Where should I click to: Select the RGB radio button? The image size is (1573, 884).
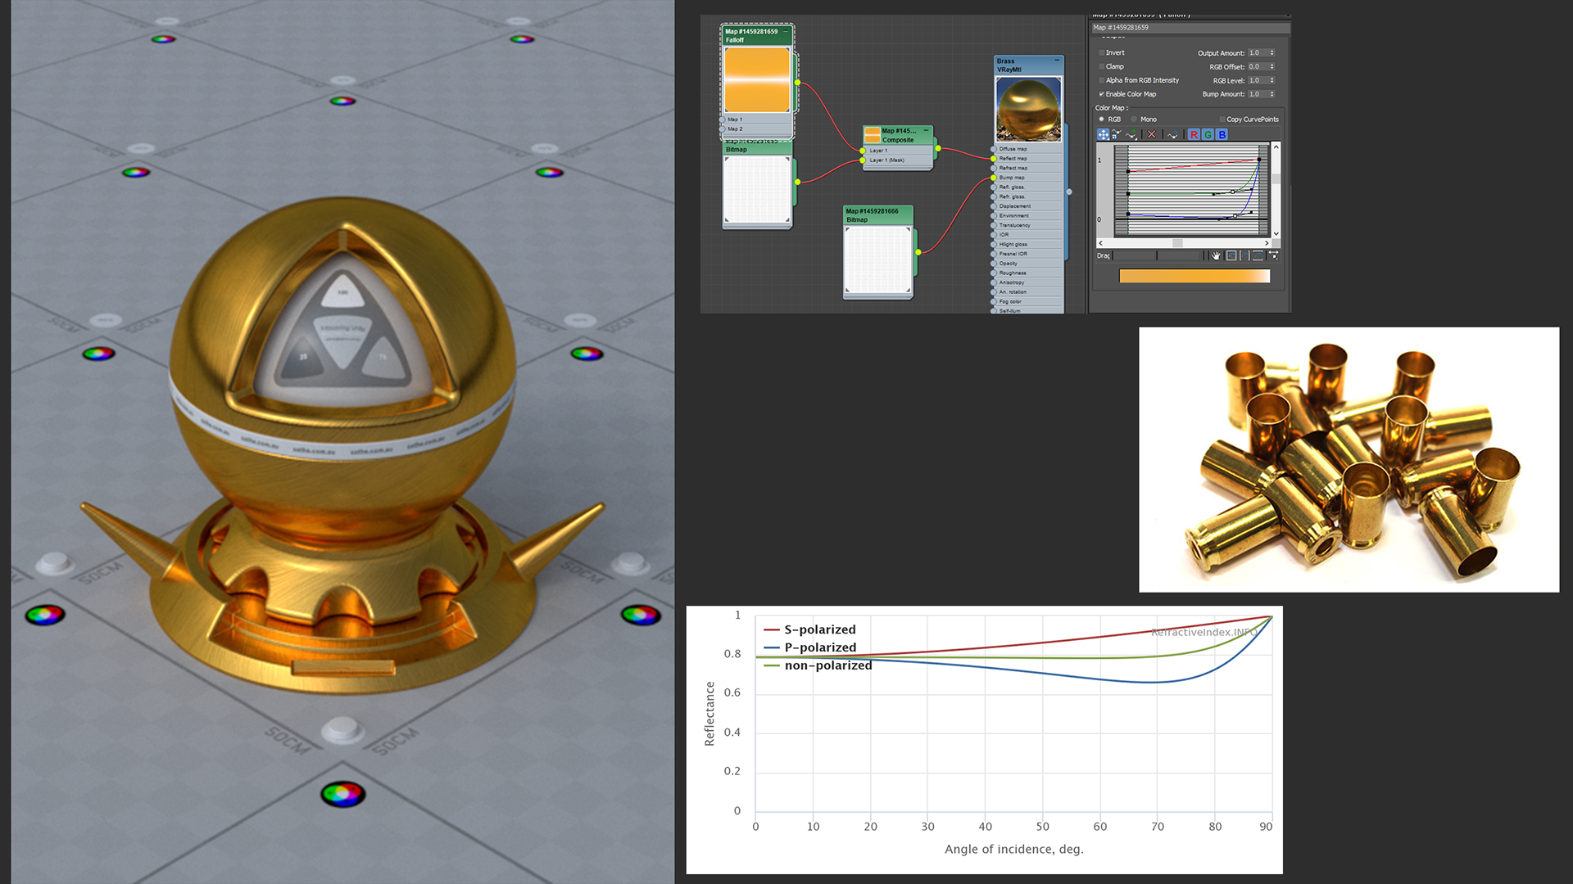[x=1101, y=120]
